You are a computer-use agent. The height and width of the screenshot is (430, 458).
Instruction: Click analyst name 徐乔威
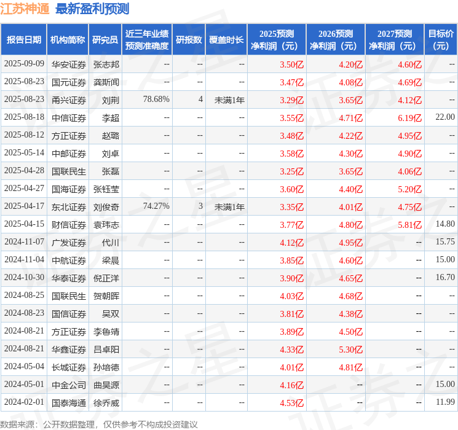click(106, 403)
